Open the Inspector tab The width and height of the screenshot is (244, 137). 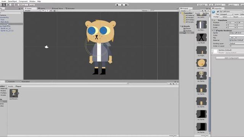click(218, 8)
